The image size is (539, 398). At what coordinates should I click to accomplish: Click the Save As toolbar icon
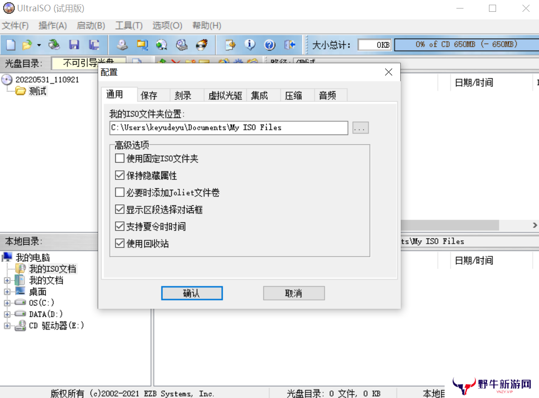tap(94, 45)
